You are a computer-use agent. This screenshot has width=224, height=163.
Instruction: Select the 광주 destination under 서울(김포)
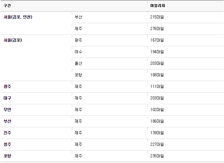click(x=78, y=40)
